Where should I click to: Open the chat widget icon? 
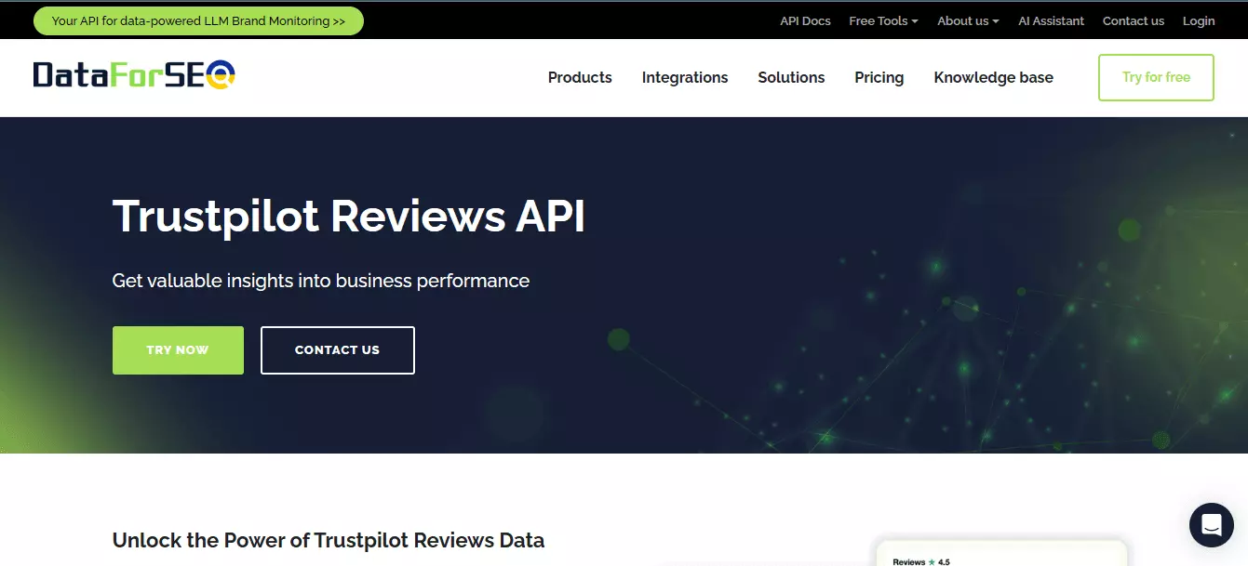point(1211,525)
